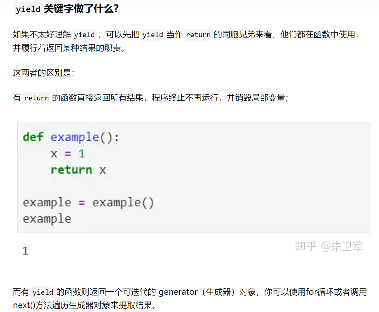Click the yield code tag in the heading
Screen dimensions: 379x312
[x=28, y=9]
